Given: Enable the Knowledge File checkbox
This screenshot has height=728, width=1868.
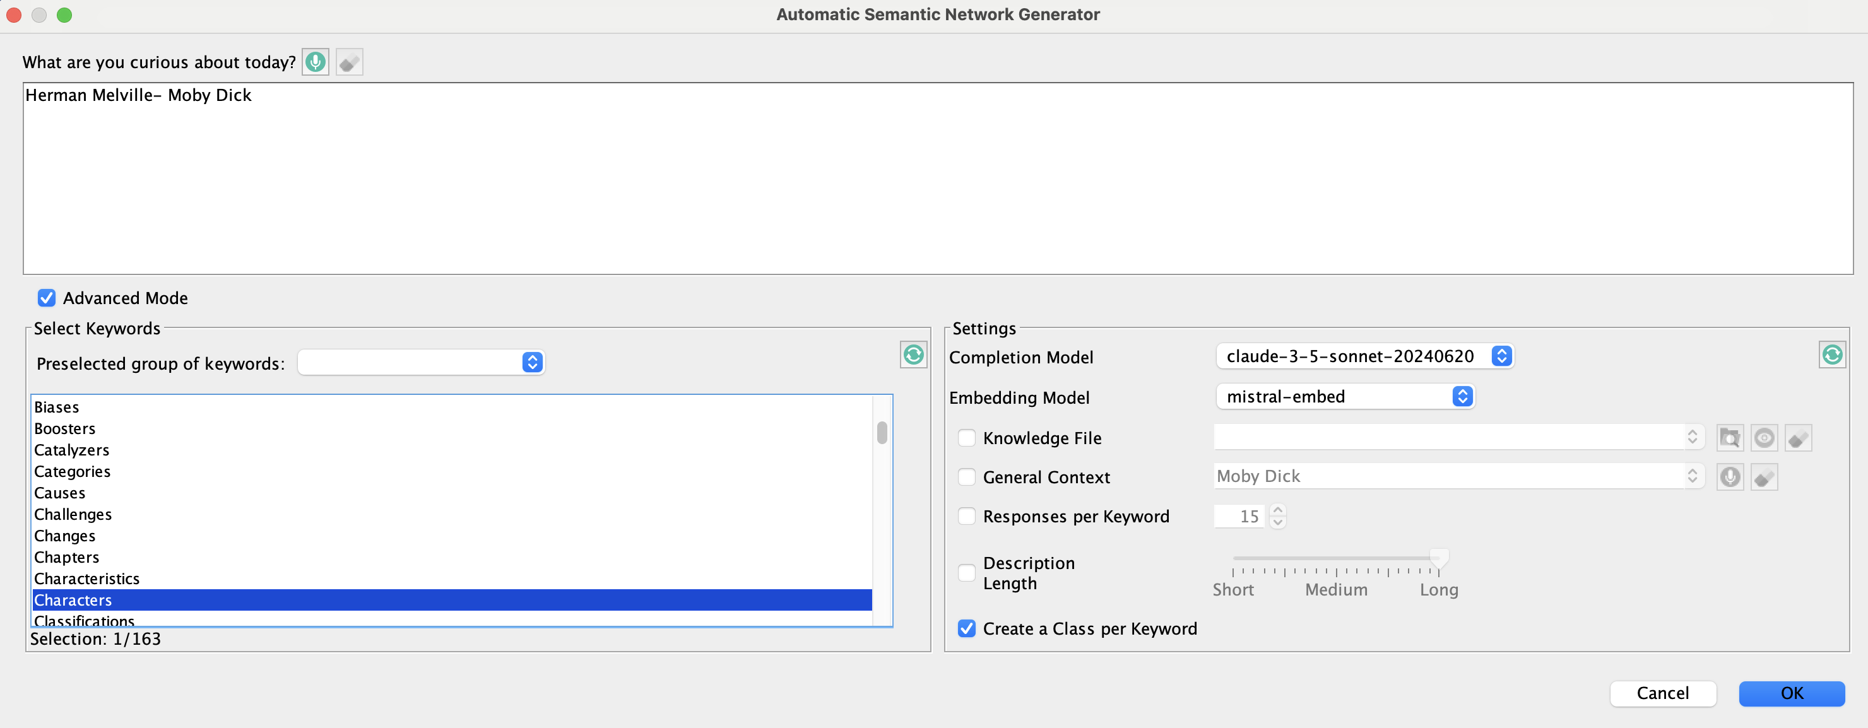Looking at the screenshot, I should click(x=966, y=438).
